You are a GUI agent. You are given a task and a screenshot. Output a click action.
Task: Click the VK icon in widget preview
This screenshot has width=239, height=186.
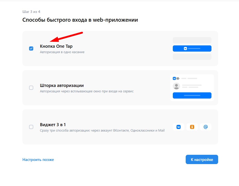click(x=178, y=127)
